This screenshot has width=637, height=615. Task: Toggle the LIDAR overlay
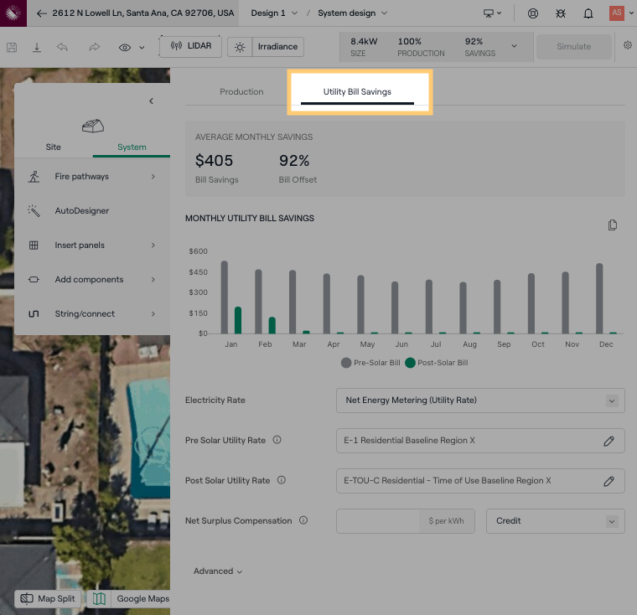(x=190, y=47)
